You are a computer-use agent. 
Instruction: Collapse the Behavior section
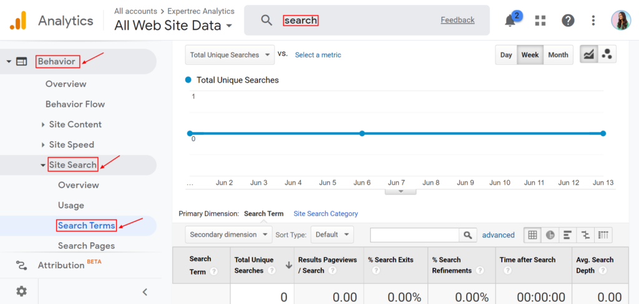tap(9, 62)
